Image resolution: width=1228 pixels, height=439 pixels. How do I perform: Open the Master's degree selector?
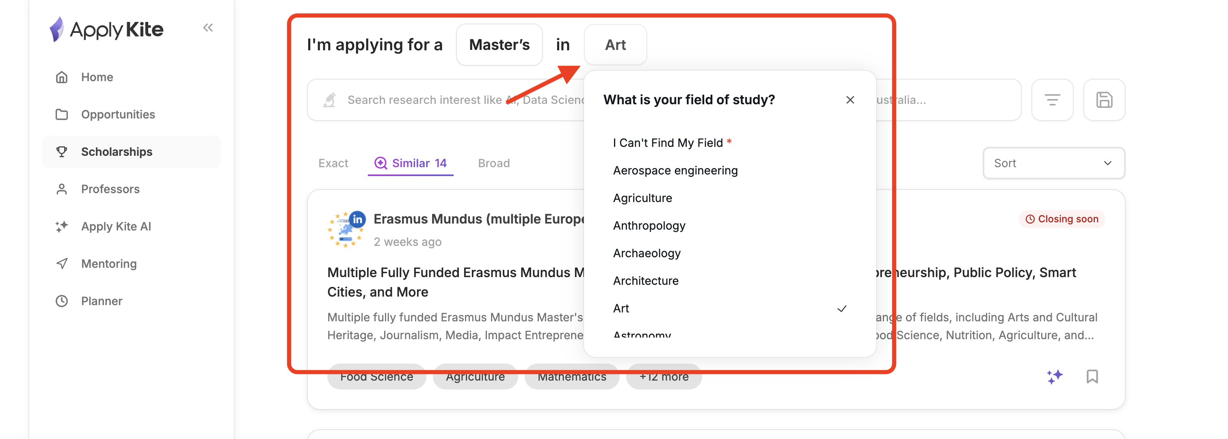tap(499, 45)
